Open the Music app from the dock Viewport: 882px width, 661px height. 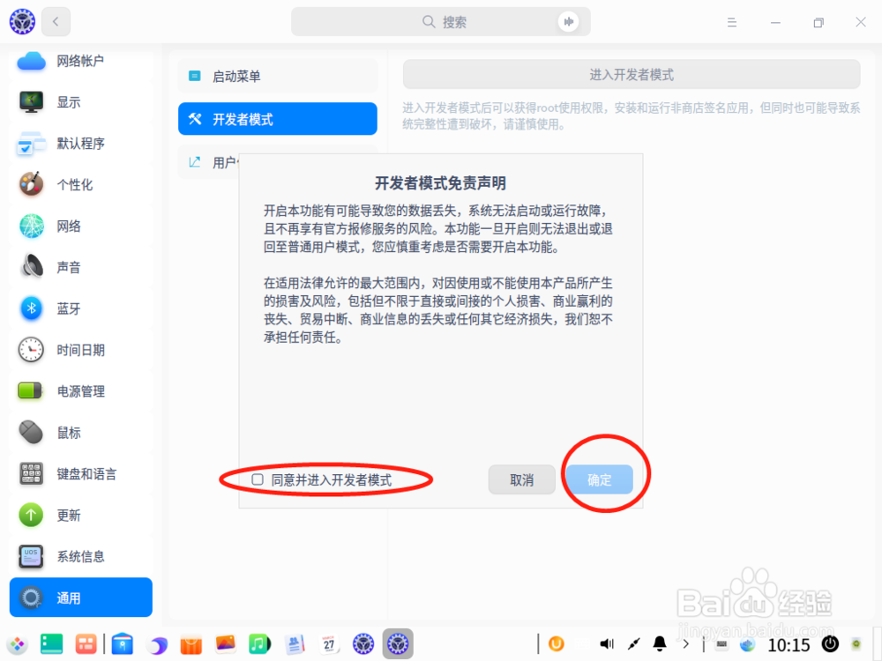click(x=259, y=644)
